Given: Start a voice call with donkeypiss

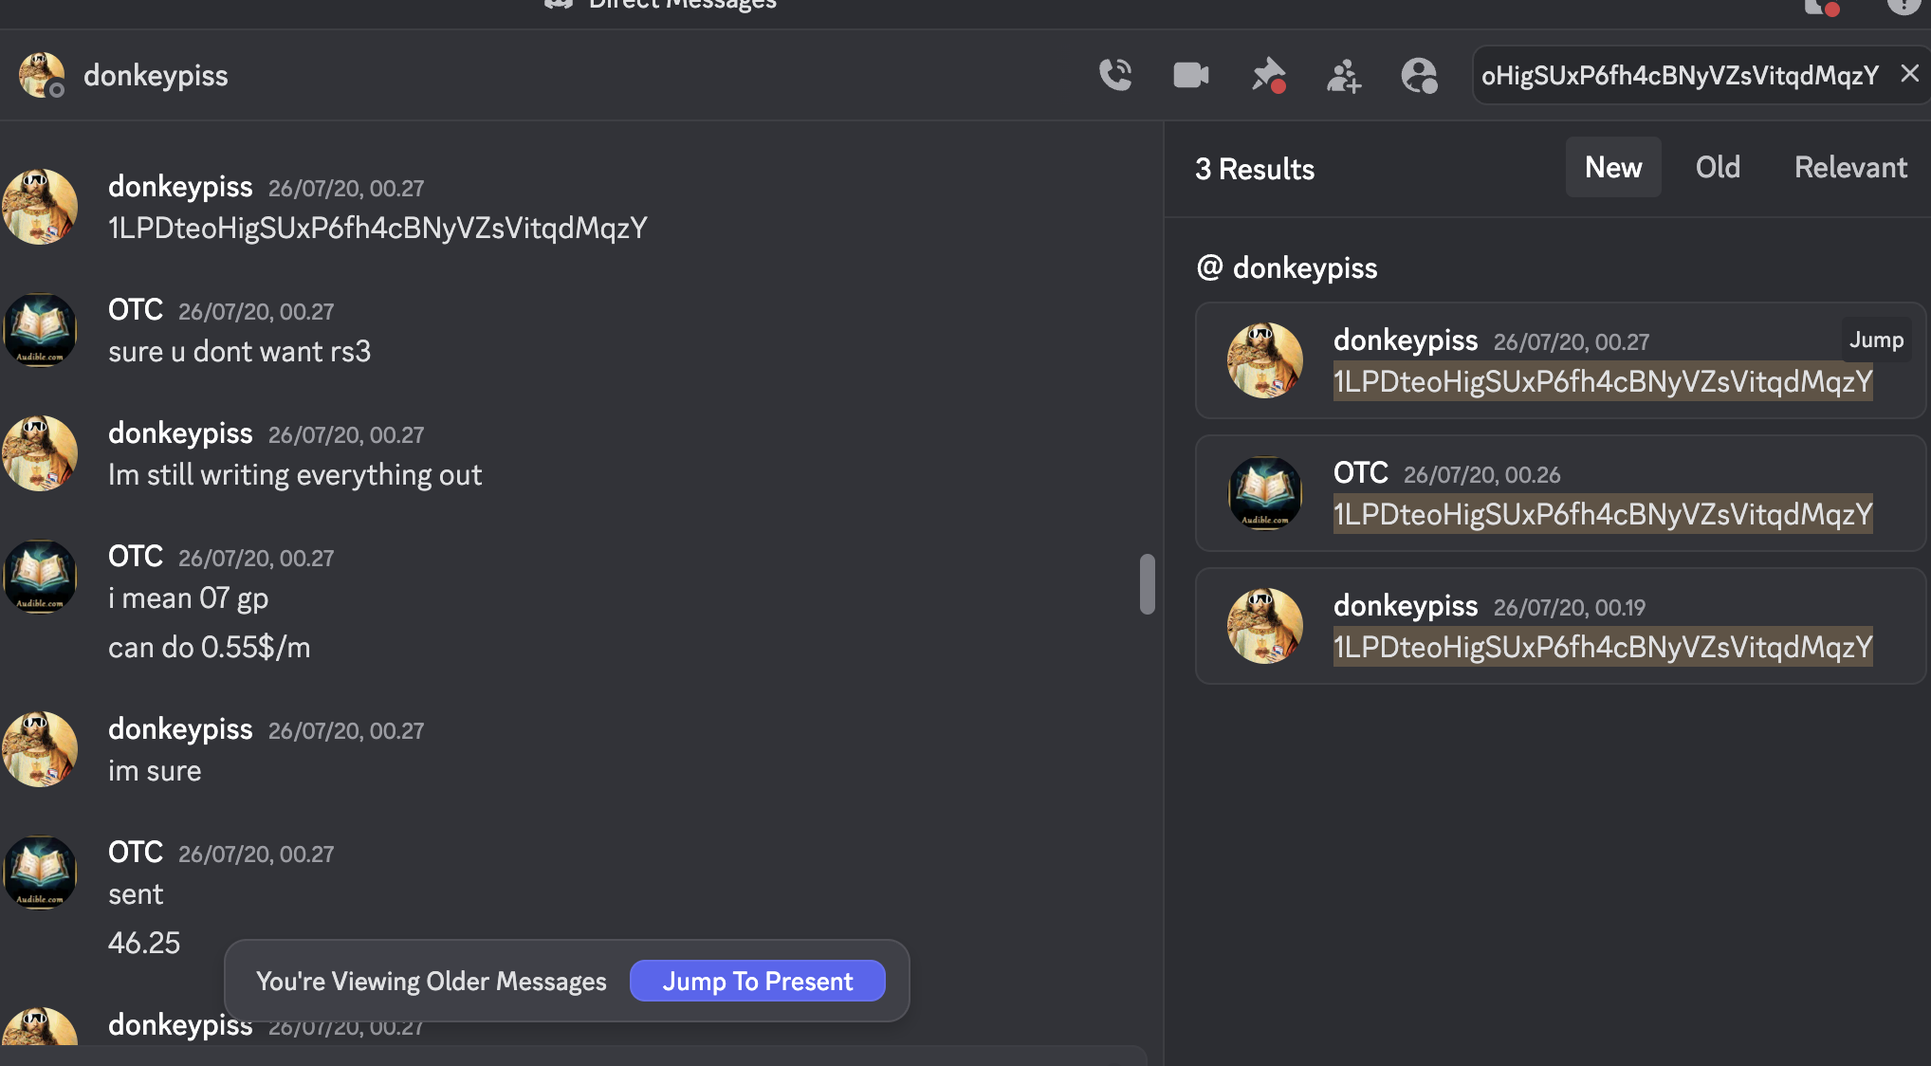Looking at the screenshot, I should point(1115,75).
